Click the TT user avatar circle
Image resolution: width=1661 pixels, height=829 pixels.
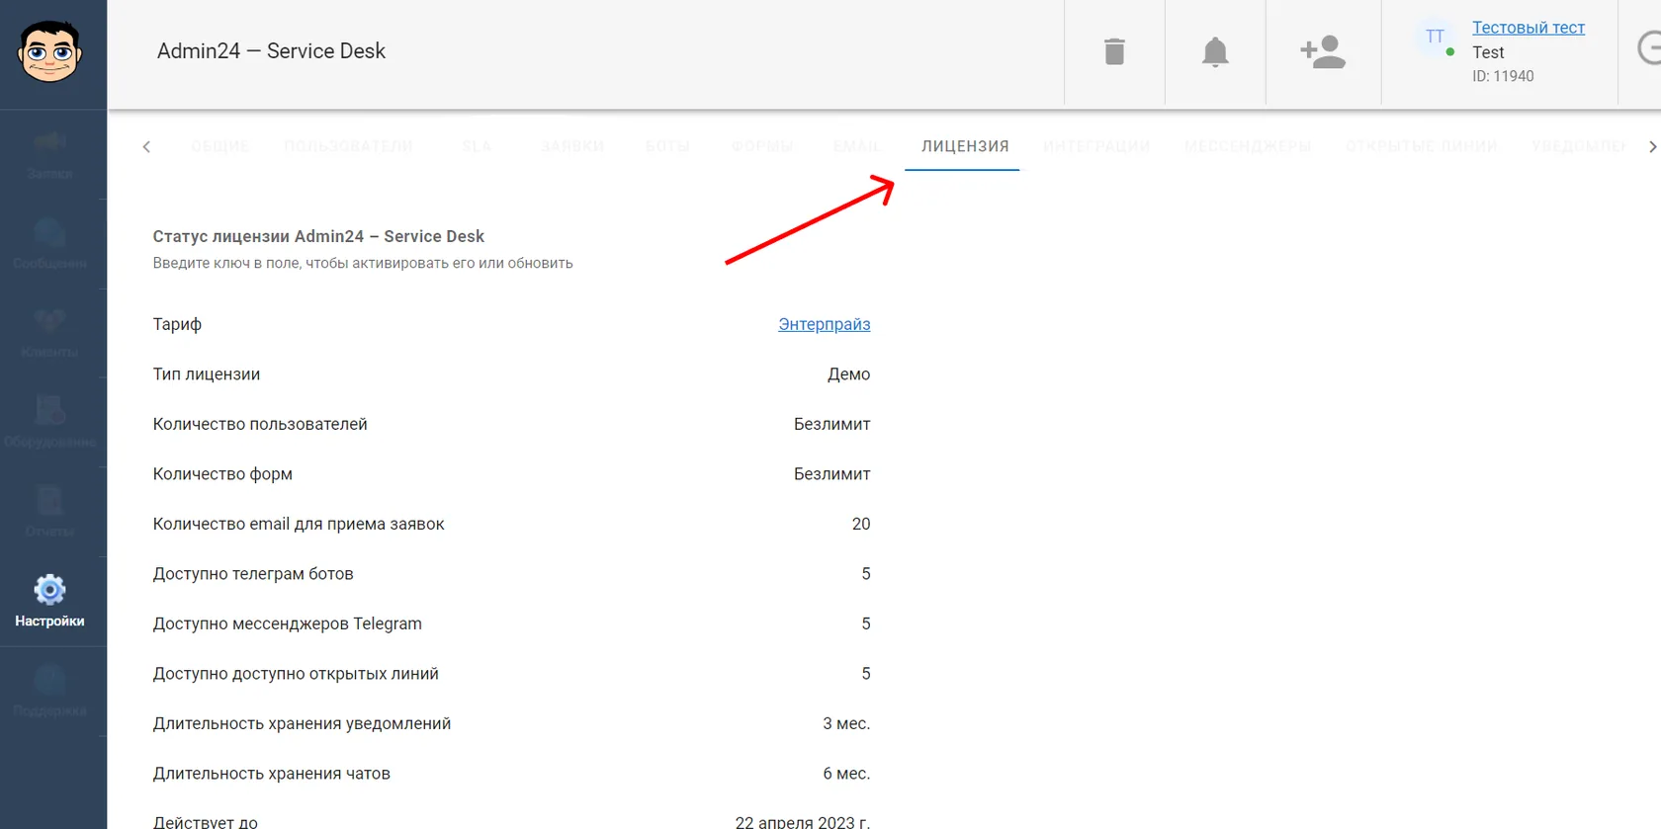click(1435, 37)
